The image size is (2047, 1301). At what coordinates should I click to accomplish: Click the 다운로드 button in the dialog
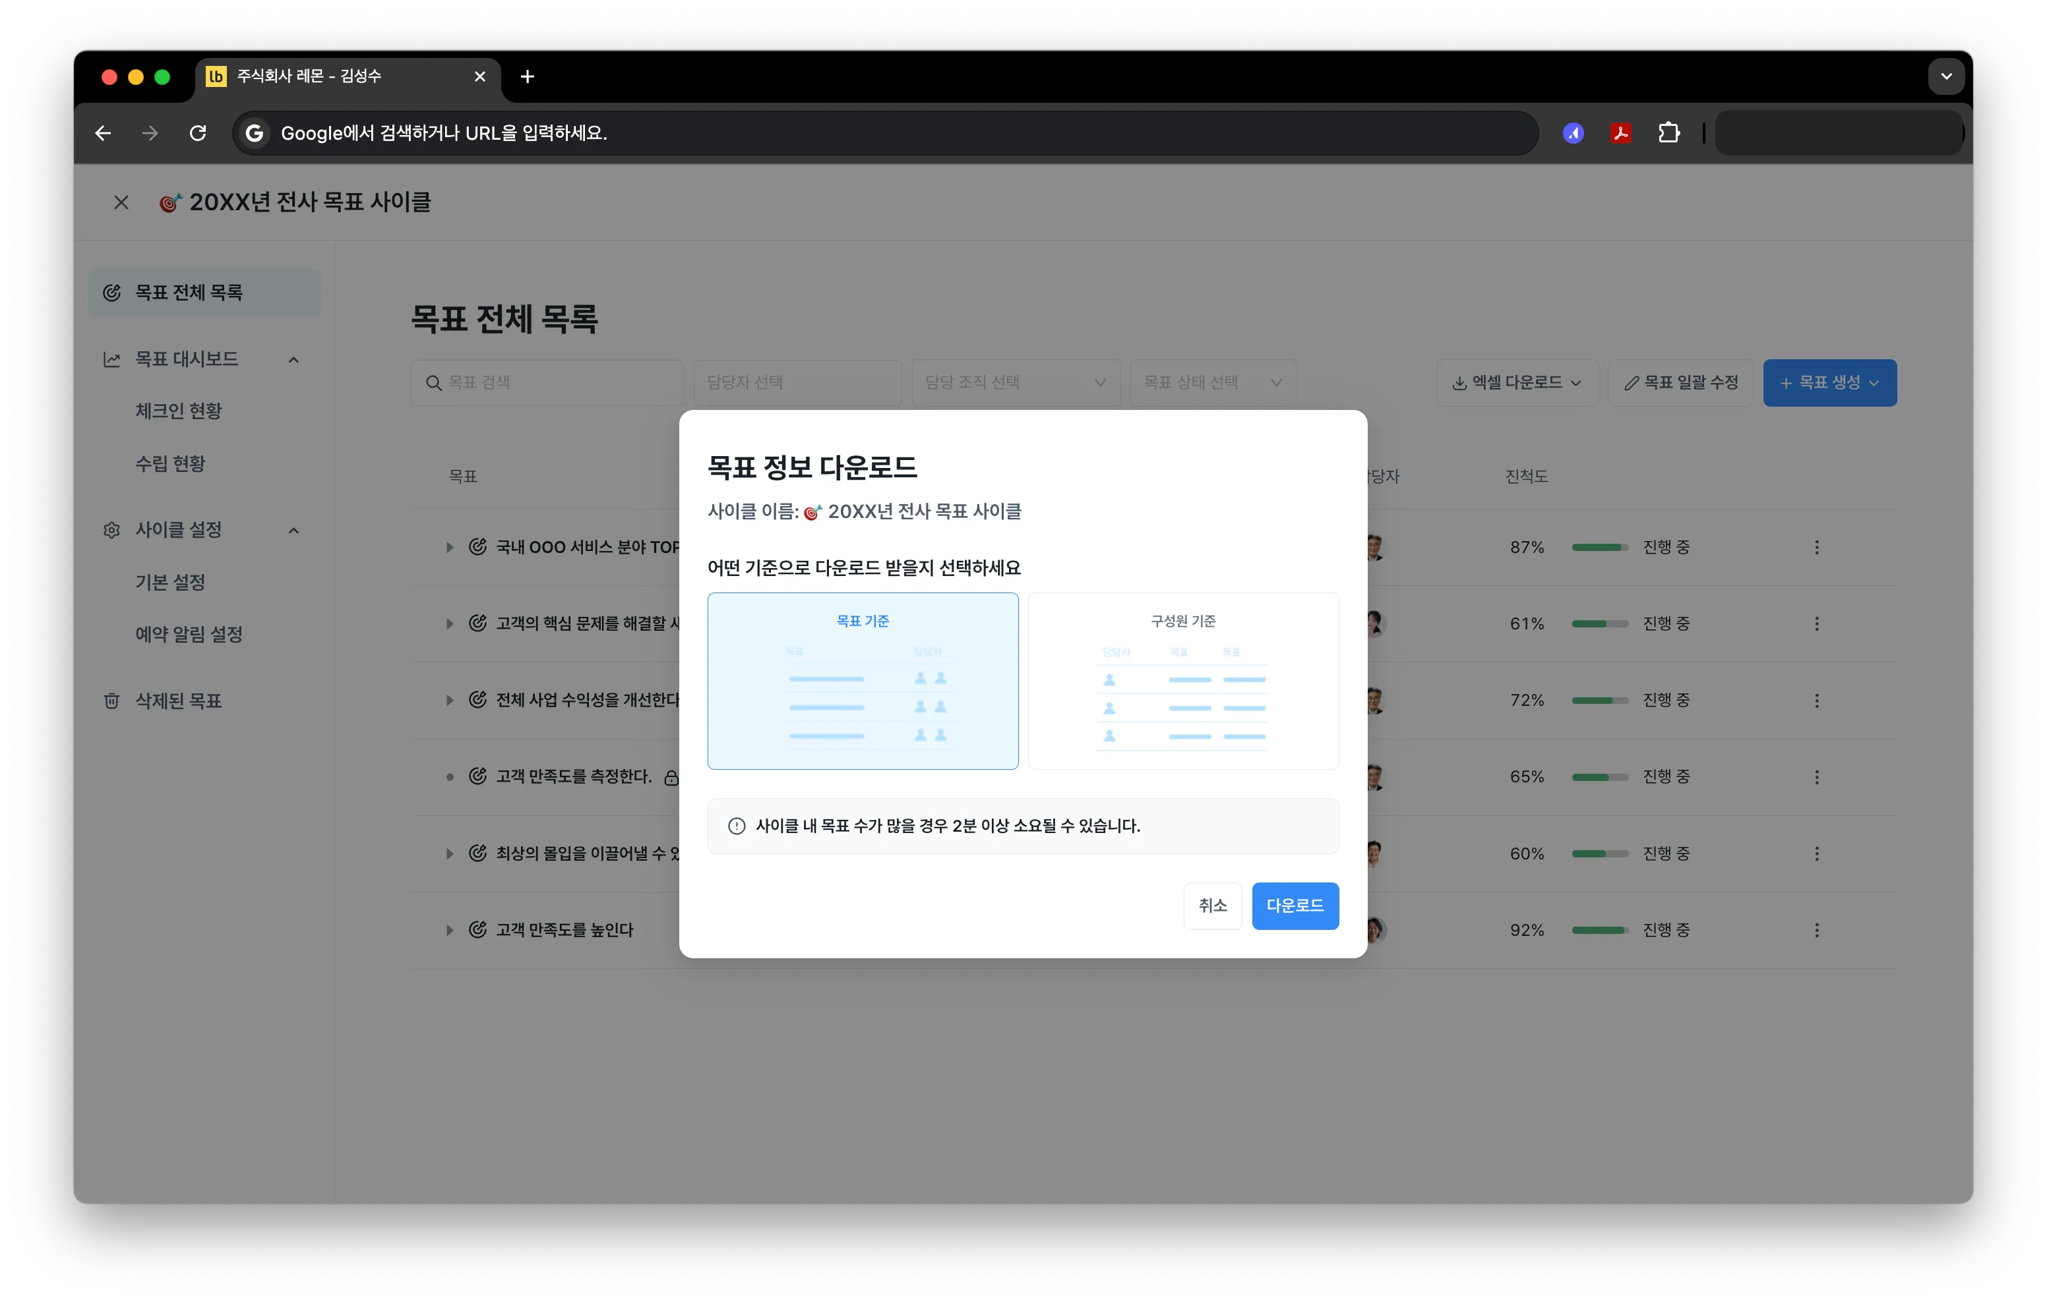coord(1295,905)
